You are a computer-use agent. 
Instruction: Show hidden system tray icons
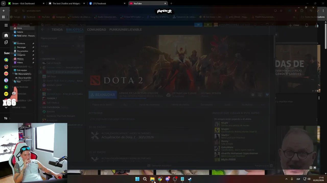pos(286,179)
